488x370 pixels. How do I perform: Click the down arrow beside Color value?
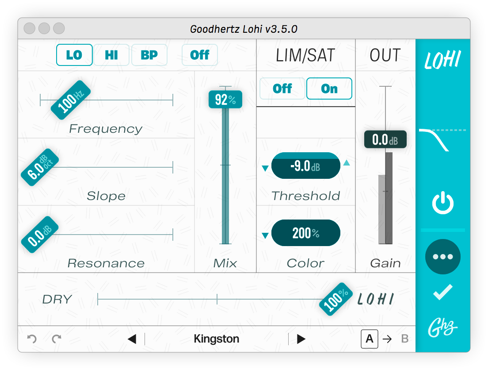[265, 235]
